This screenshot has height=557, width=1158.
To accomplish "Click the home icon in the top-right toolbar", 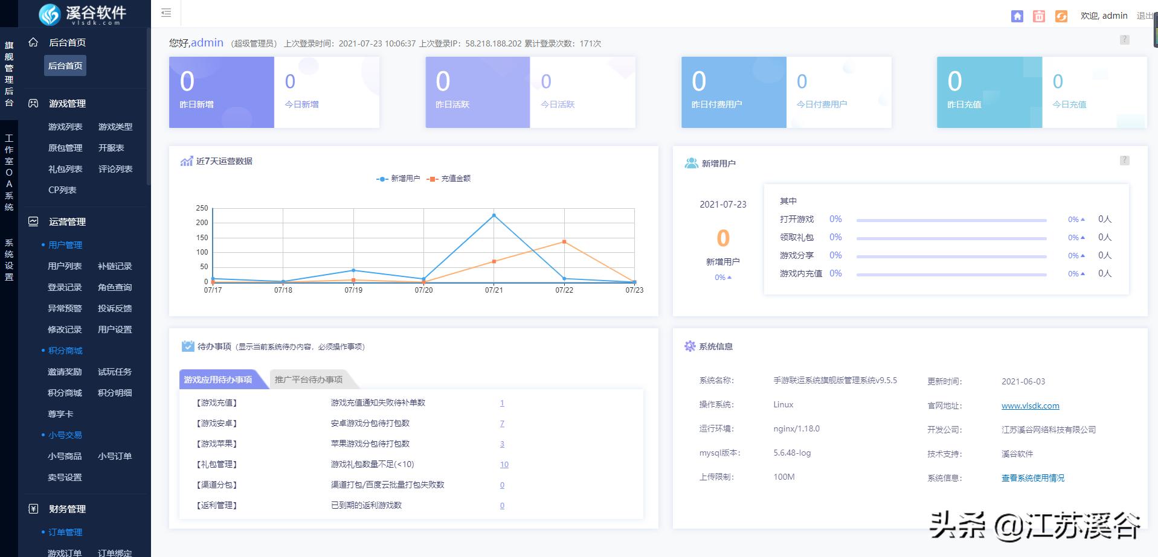I will [1017, 16].
